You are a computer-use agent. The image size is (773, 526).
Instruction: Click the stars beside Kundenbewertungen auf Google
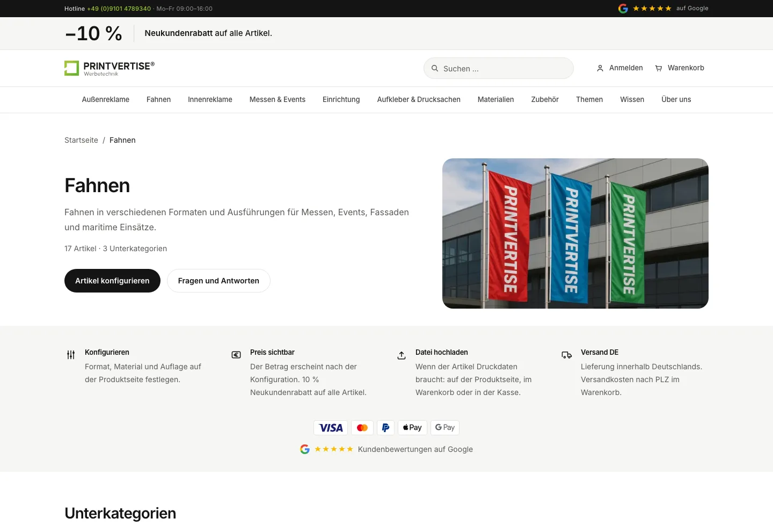point(334,449)
